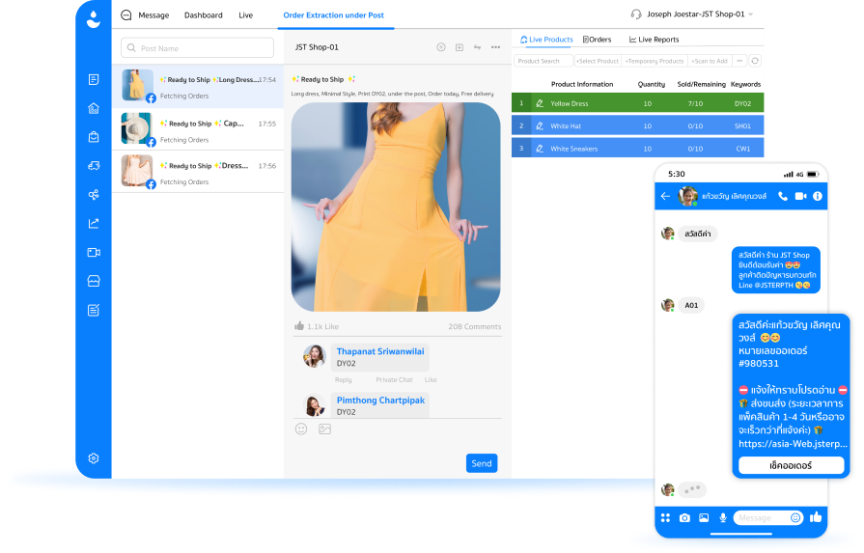Click the 208 Comments count
The width and height of the screenshot is (864, 553).
[x=474, y=326]
